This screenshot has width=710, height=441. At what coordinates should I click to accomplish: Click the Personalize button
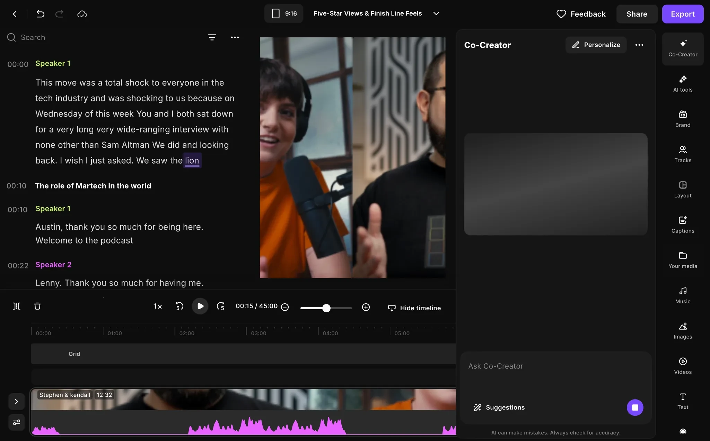596,45
